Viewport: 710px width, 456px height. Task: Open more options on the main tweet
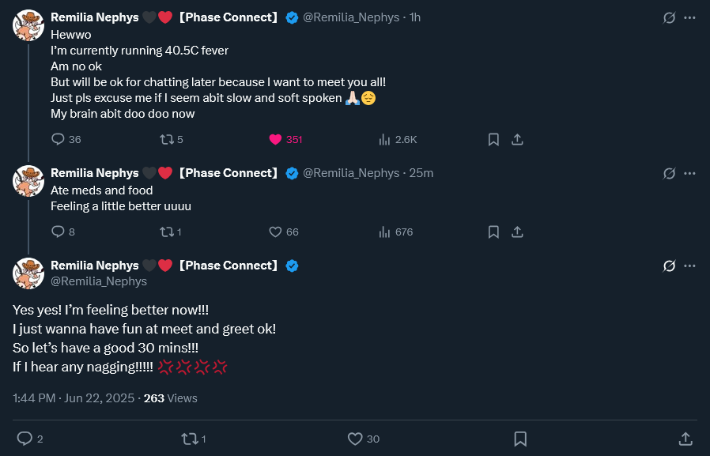click(689, 266)
